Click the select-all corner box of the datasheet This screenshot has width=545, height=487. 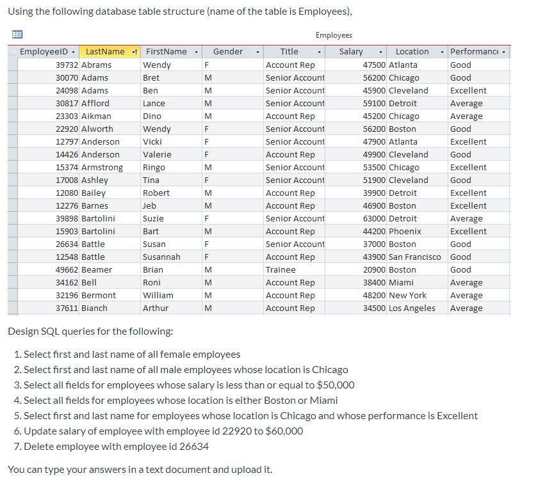tap(12, 51)
